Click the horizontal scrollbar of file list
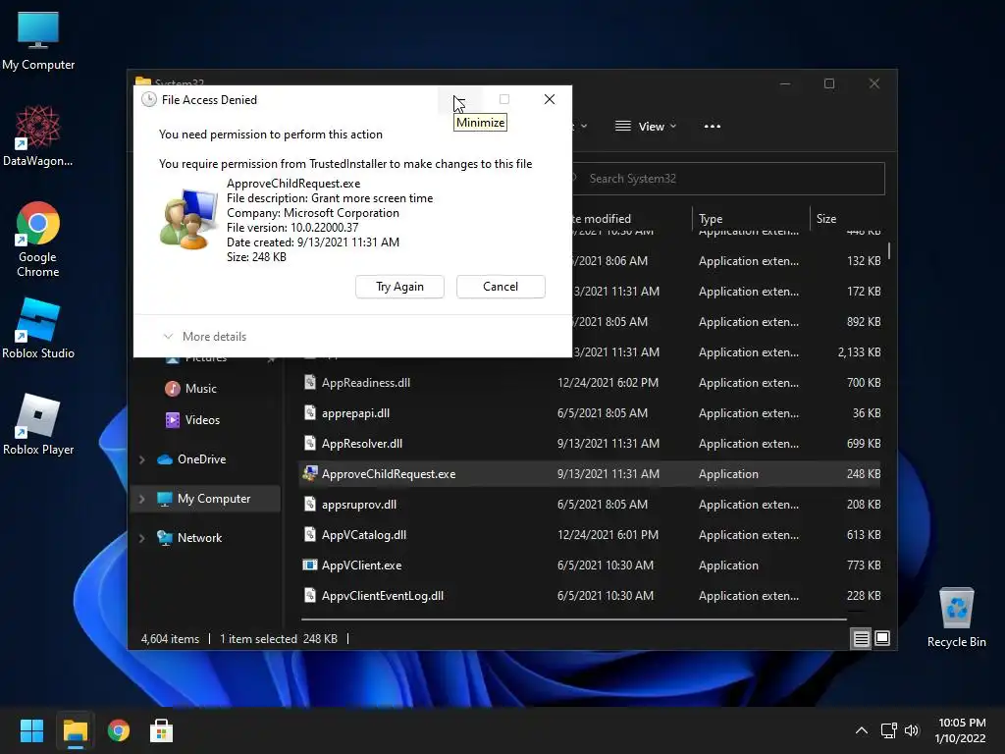Image resolution: width=1005 pixels, height=754 pixels. tap(573, 619)
